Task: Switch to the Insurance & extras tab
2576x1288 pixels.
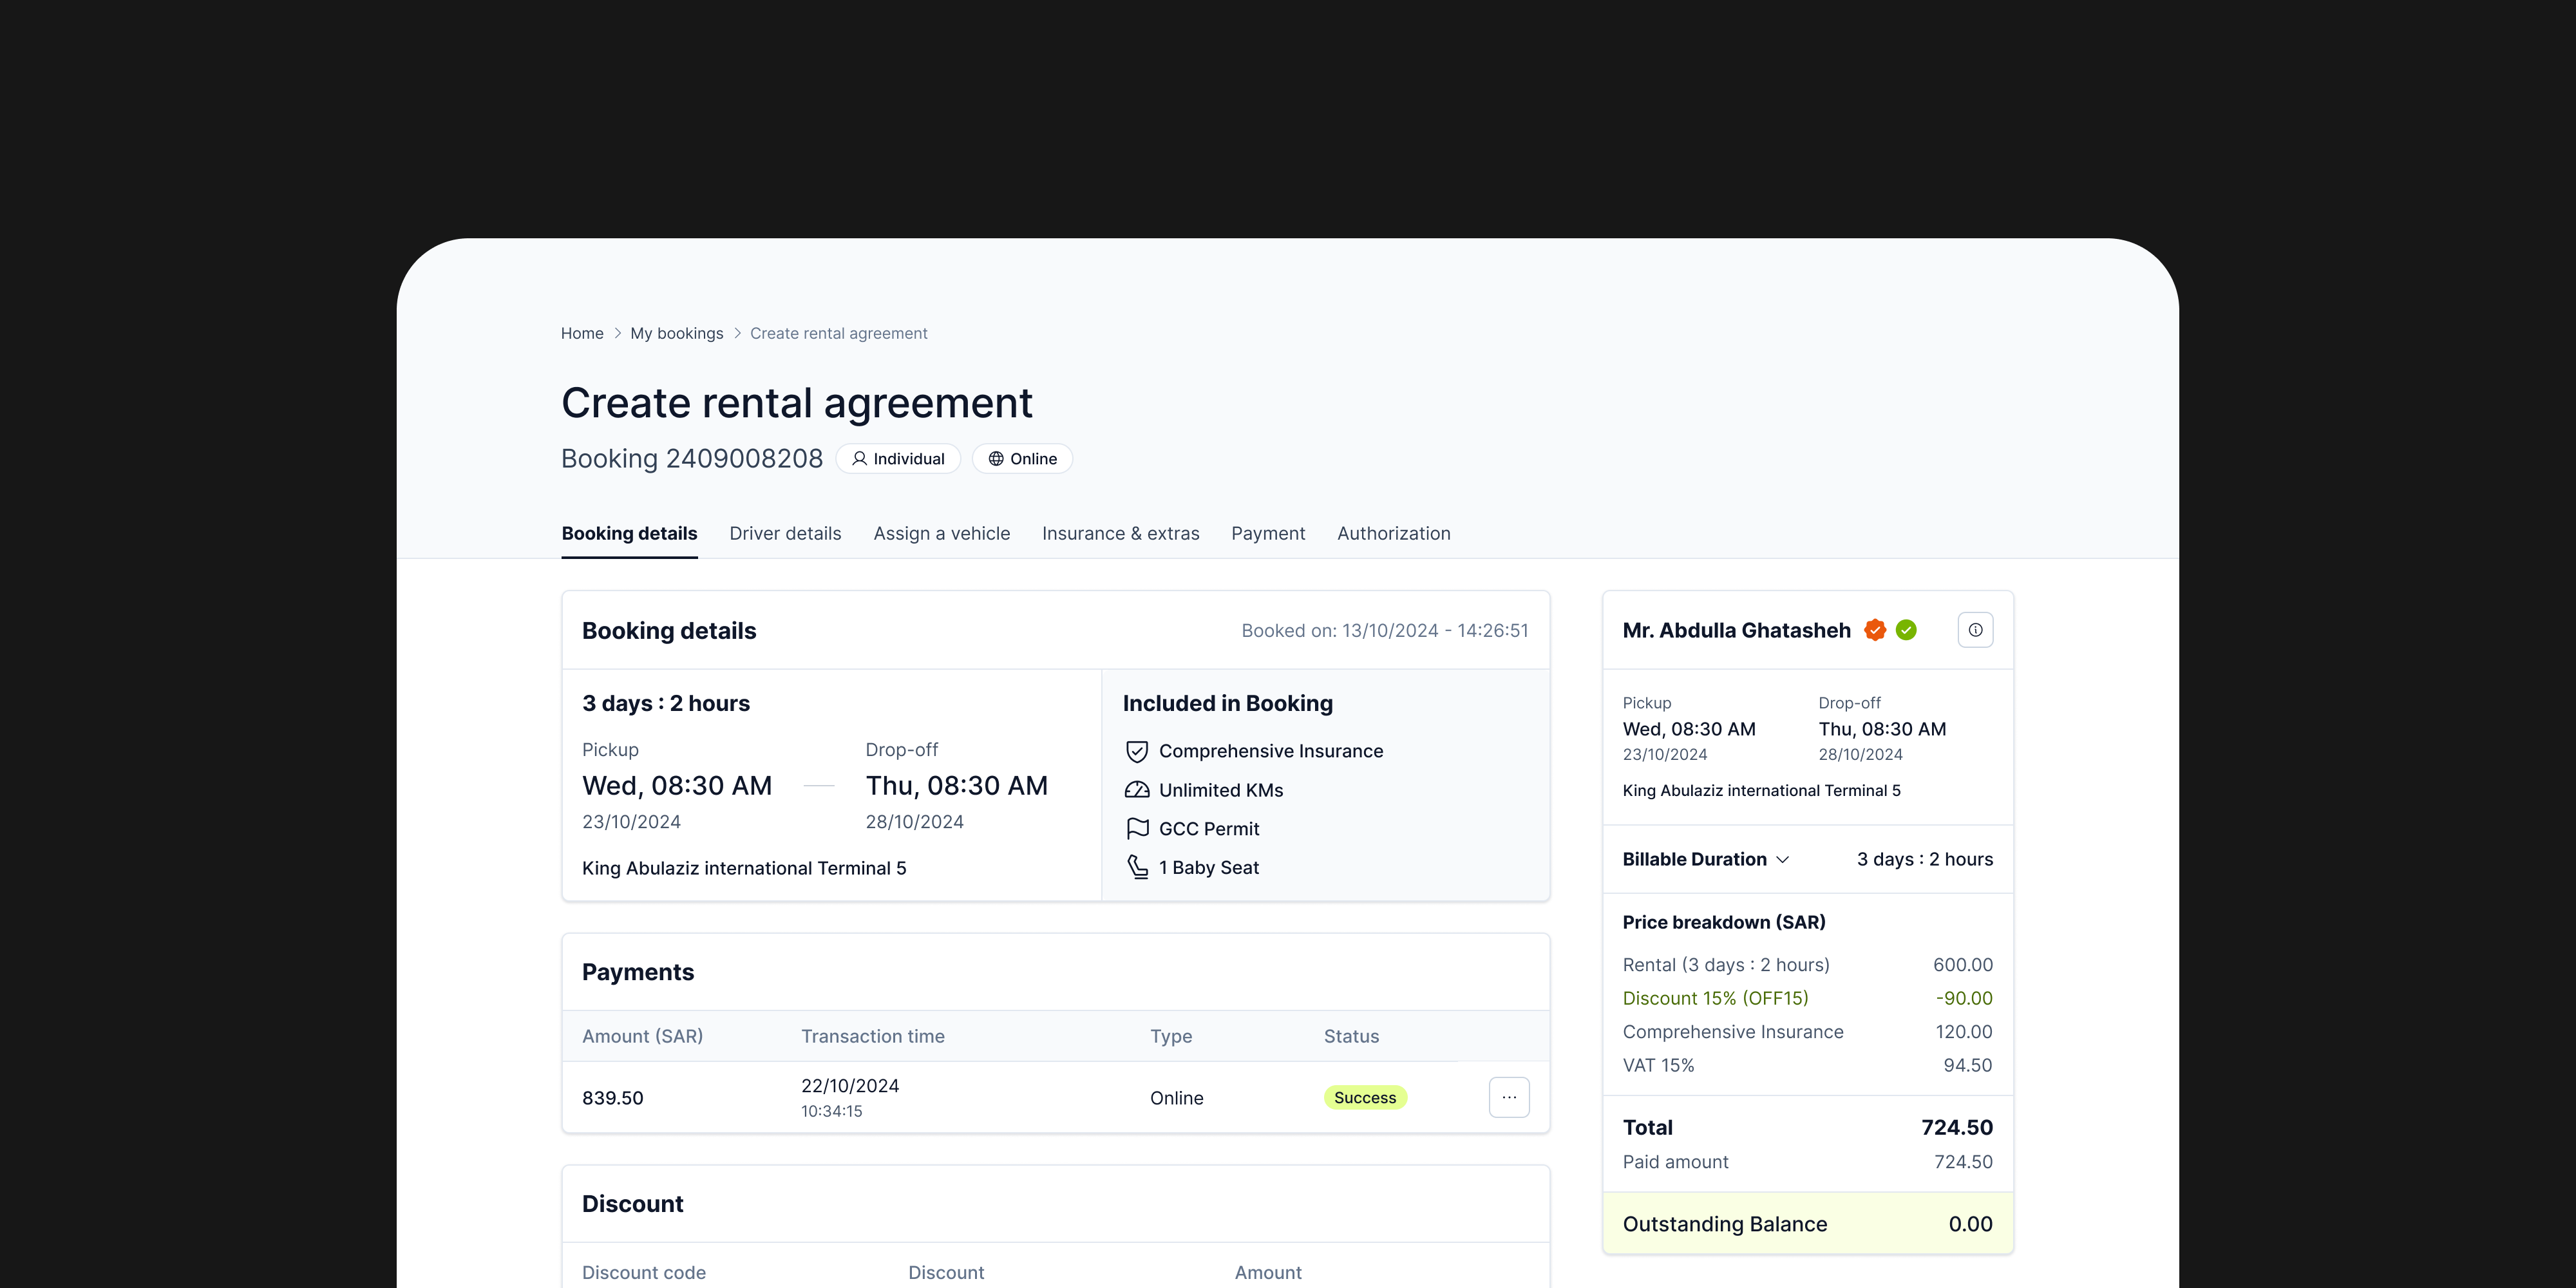Action: click(1120, 533)
